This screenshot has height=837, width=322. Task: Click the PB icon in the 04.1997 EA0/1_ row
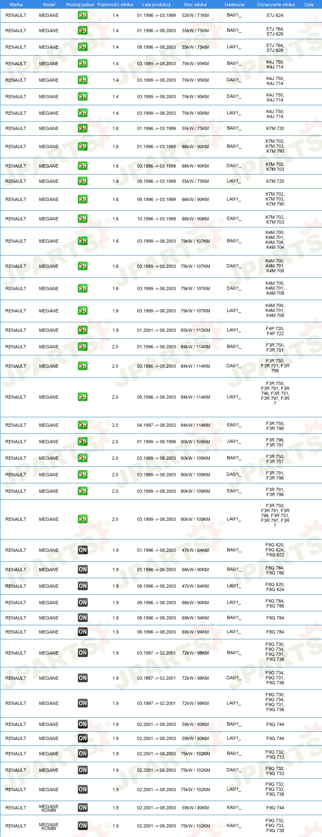pos(83,425)
